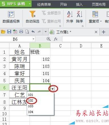Viewport: 109px width, 125px height.
Task: Select cell containing 黄可月
Action: 20,59
